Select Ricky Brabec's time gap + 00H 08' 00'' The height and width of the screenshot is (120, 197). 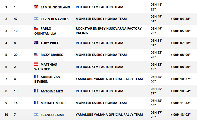(180, 55)
